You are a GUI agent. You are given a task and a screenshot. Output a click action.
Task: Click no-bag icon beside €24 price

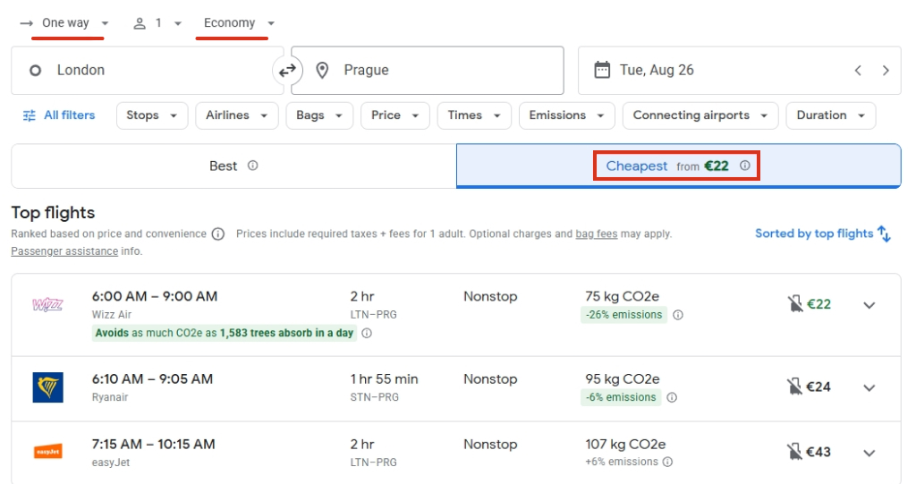(x=794, y=386)
